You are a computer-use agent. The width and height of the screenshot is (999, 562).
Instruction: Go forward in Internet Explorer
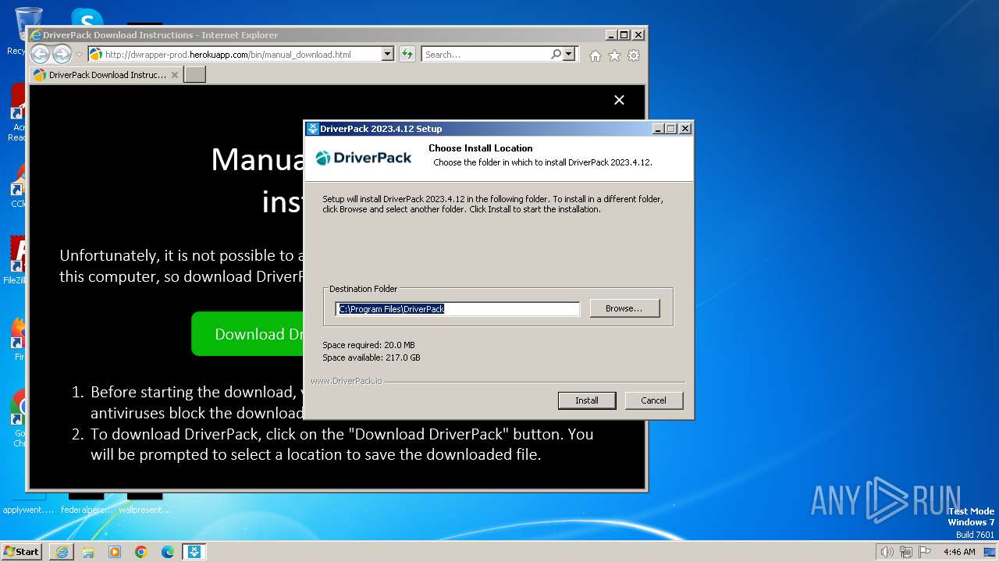pos(62,55)
